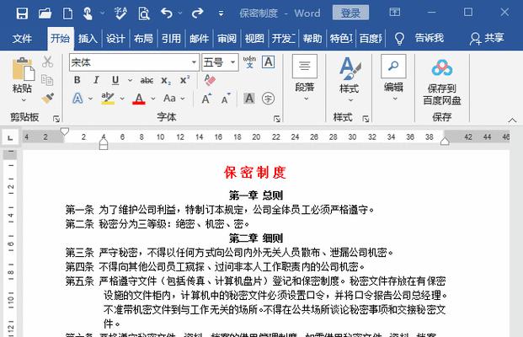The image size is (523, 337).
Task: Expand paste options arrow under 粘贴
Action: tap(24, 99)
